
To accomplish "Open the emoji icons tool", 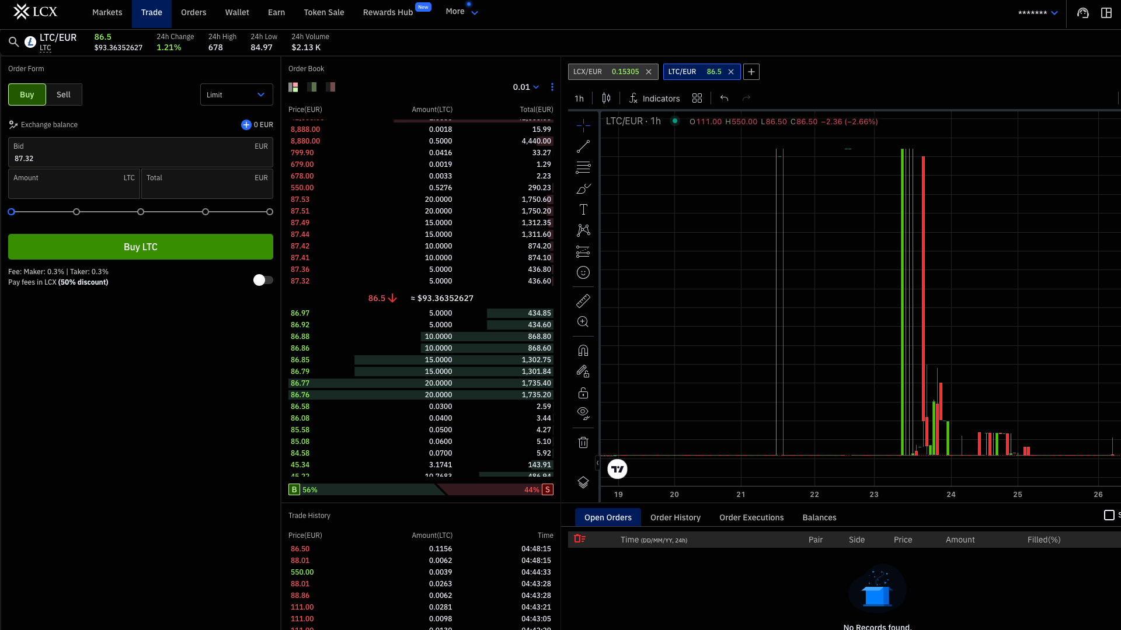I will 583,272.
